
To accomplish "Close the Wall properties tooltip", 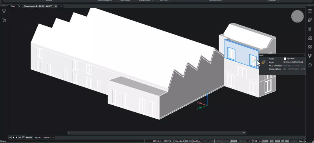I will coord(304,55).
